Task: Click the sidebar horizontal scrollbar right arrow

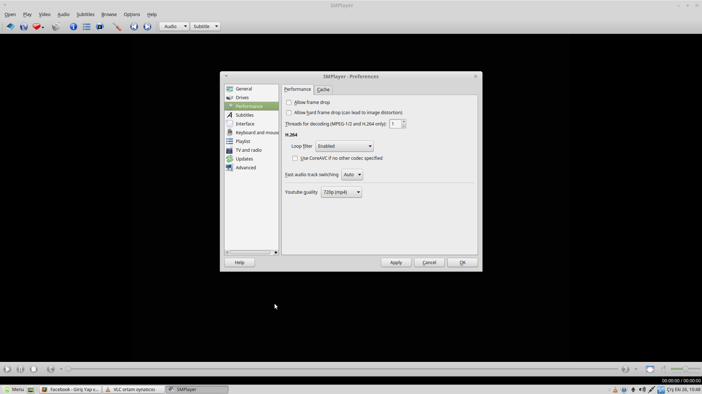Action: pyautogui.click(x=276, y=252)
